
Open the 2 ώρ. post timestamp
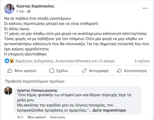pos(21,11)
